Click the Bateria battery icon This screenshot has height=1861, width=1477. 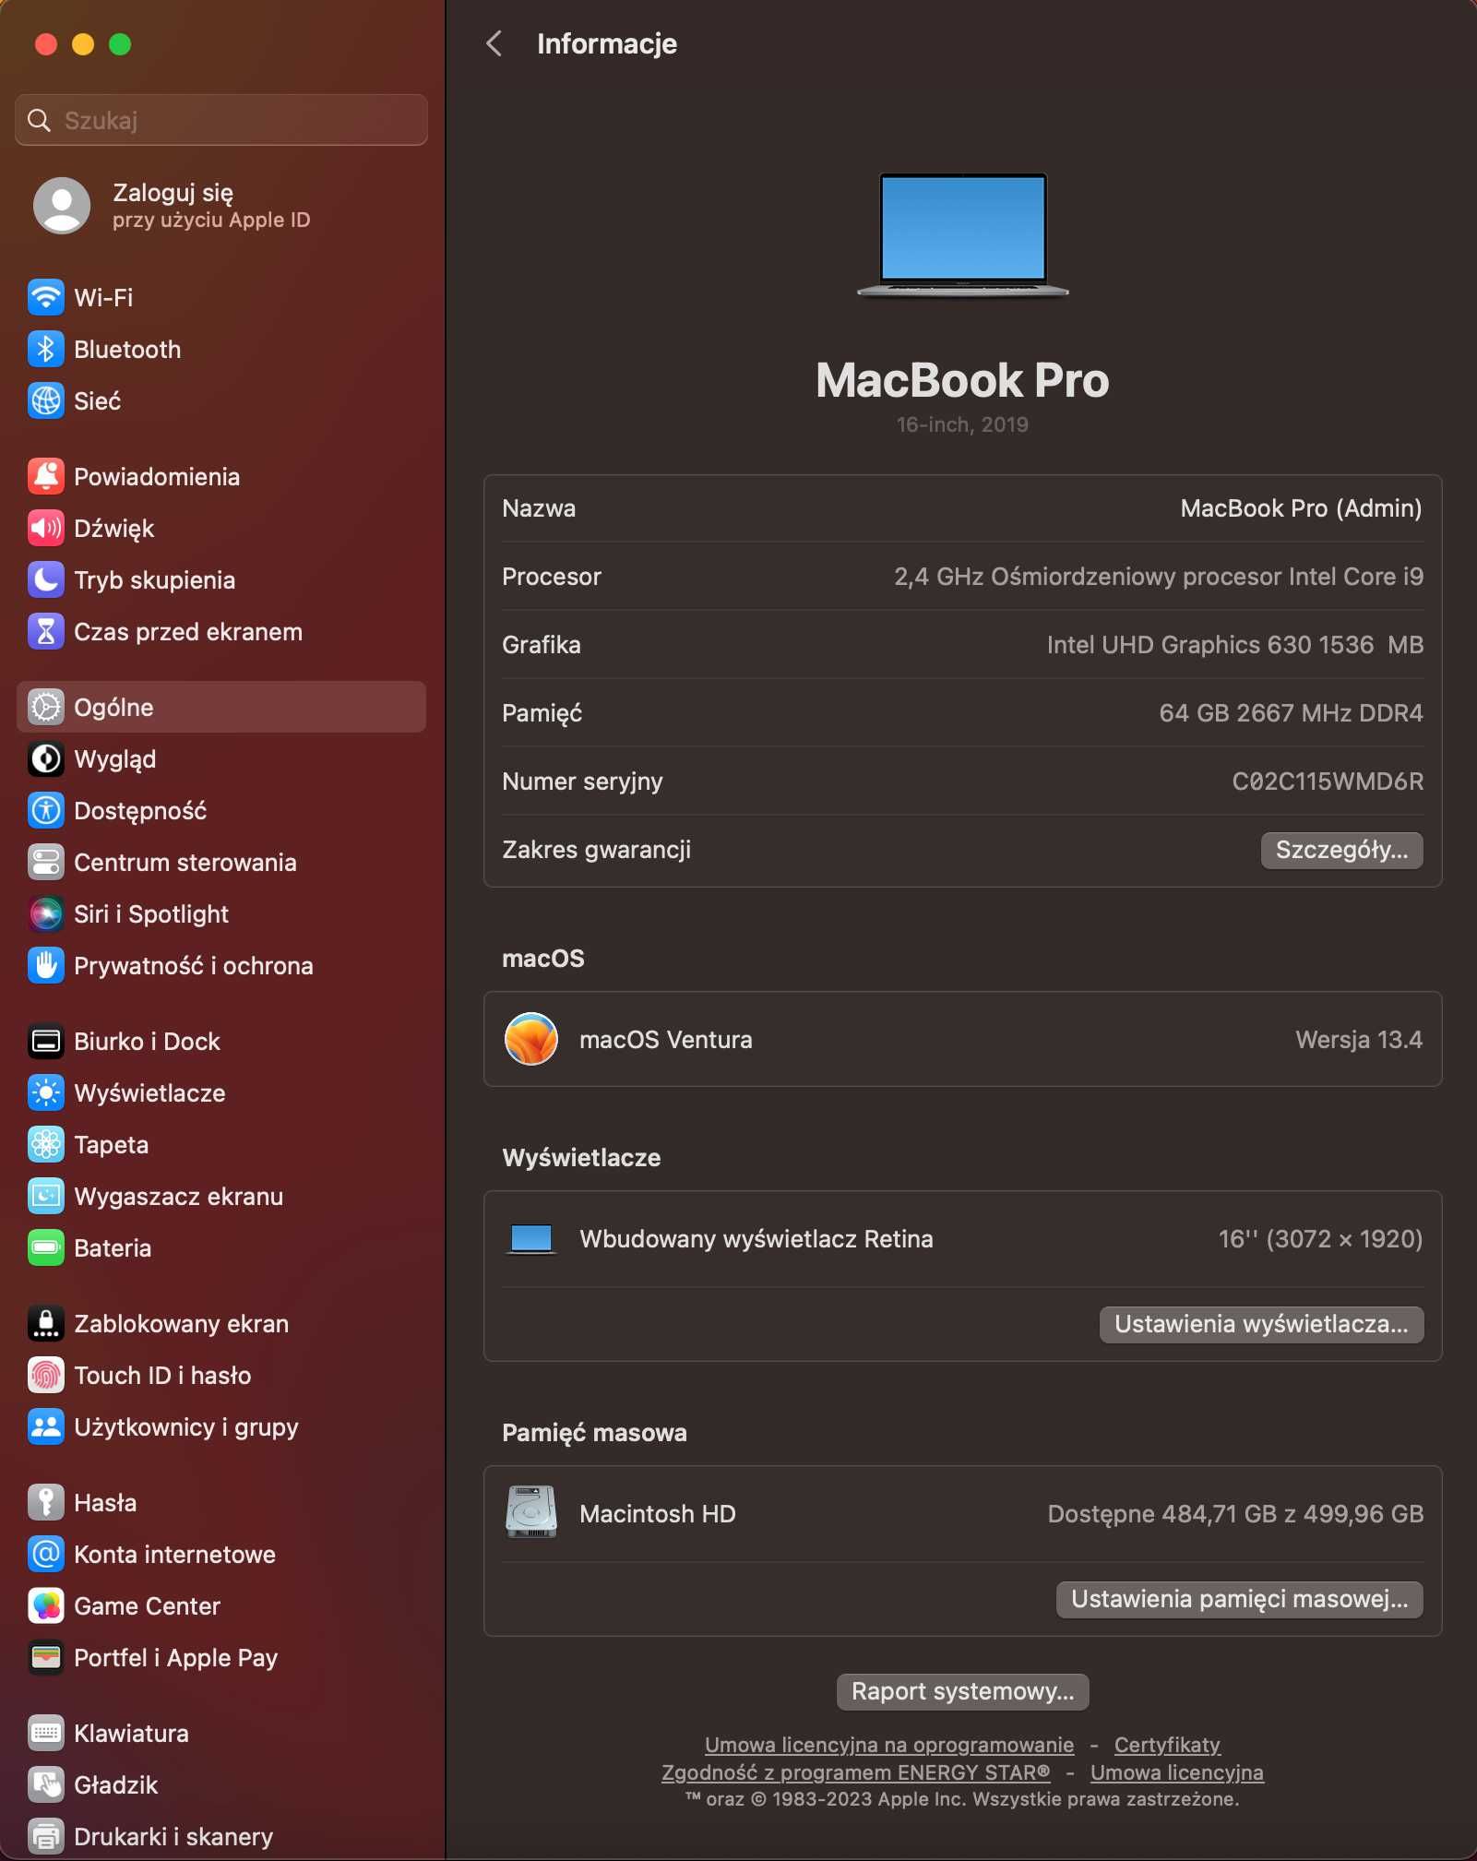click(46, 1247)
